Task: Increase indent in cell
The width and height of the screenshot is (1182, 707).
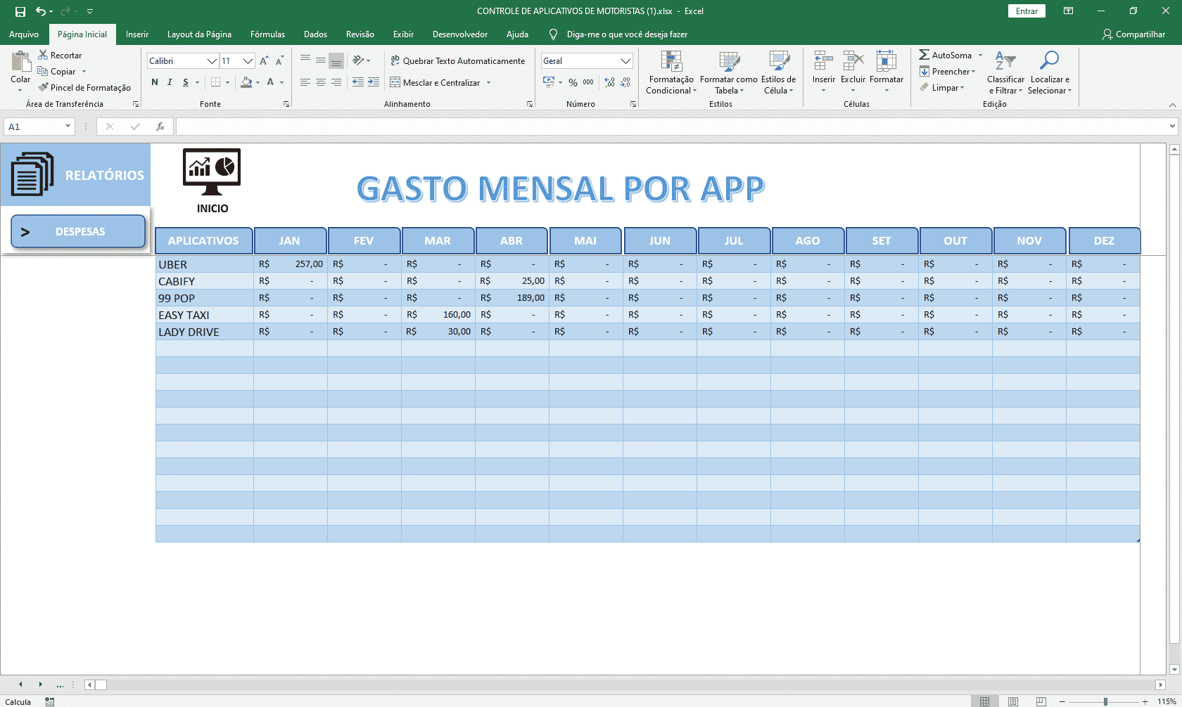Action: point(374,82)
